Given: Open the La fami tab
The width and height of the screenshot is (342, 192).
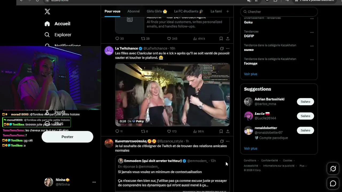Looking at the screenshot, I should (x=216, y=11).
